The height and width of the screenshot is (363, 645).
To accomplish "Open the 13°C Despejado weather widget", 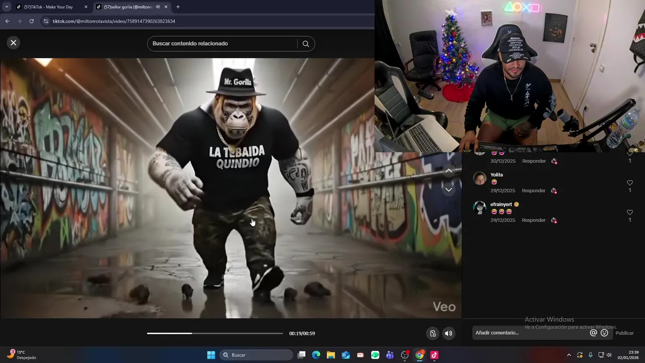I will (22, 355).
